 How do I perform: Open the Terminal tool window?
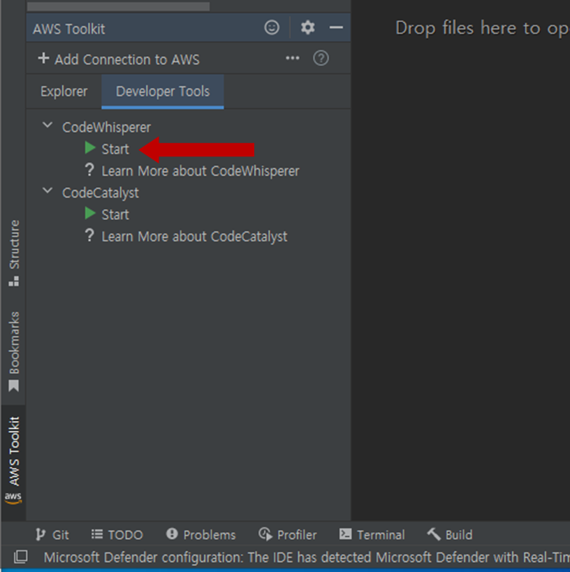(372, 534)
